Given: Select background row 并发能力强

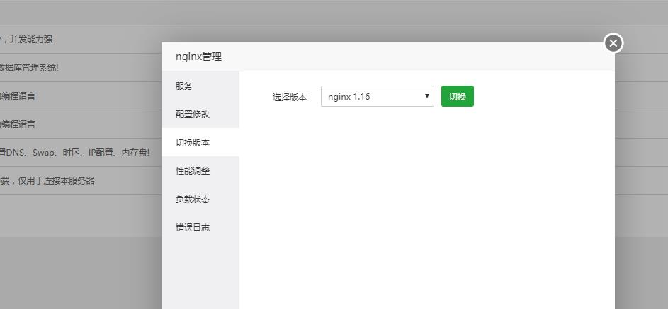Looking at the screenshot, I should point(81,39).
